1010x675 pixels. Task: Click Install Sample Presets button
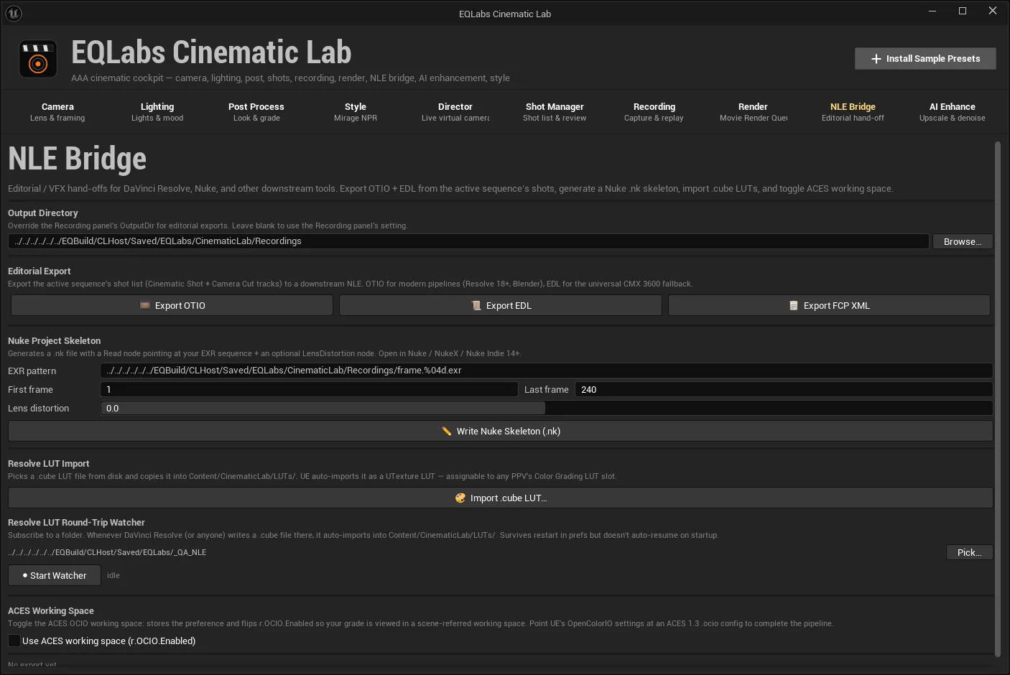925,59
